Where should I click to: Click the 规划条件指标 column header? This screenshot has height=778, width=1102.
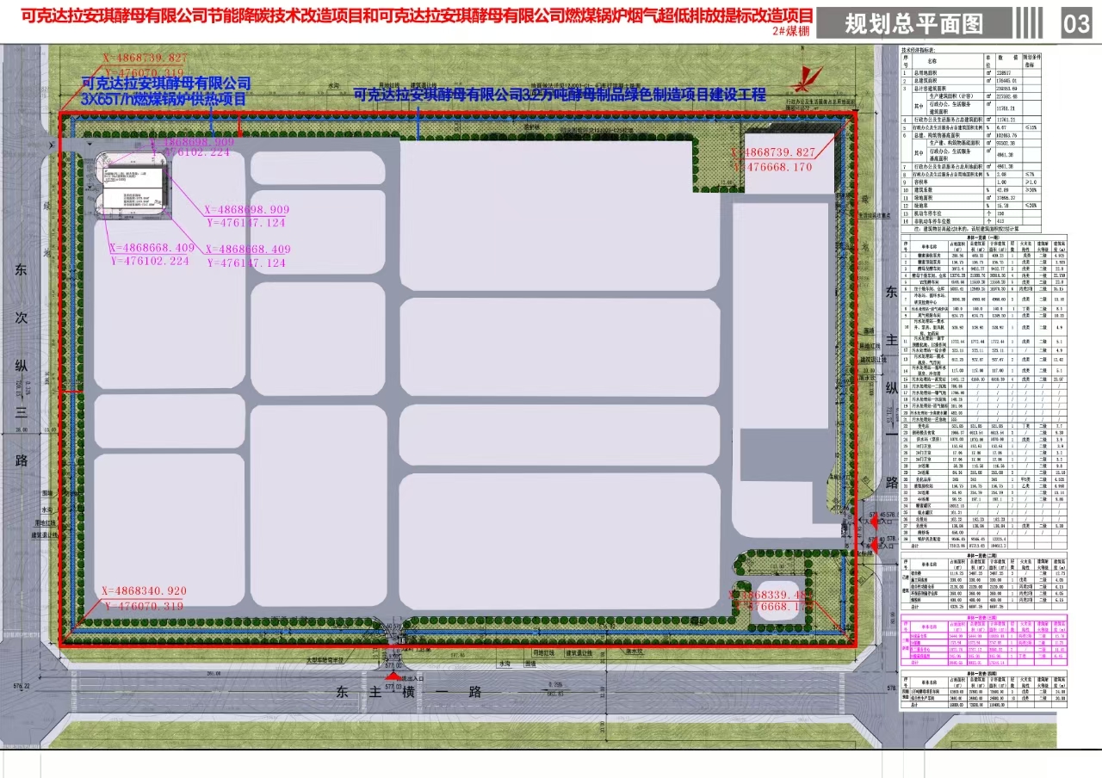pyautogui.click(x=1032, y=61)
